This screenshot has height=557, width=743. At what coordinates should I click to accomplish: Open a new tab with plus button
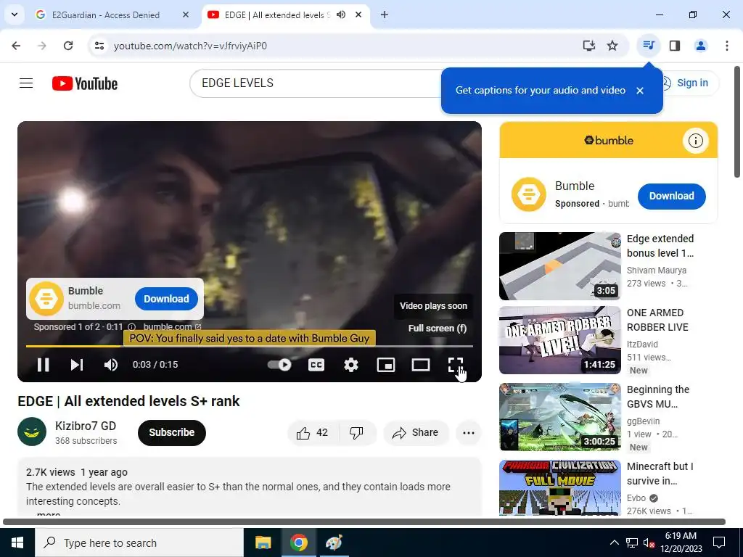(385, 15)
